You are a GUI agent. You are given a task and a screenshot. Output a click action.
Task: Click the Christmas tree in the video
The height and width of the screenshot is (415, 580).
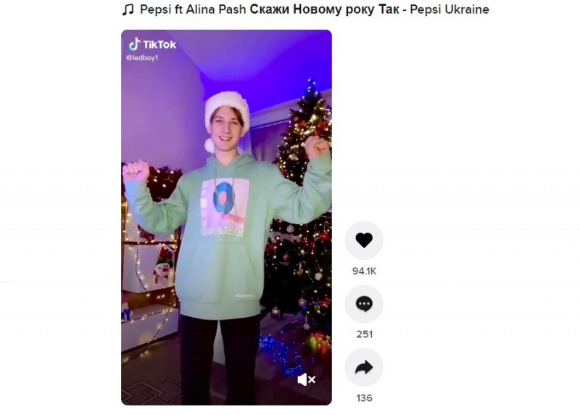pyautogui.click(x=302, y=207)
